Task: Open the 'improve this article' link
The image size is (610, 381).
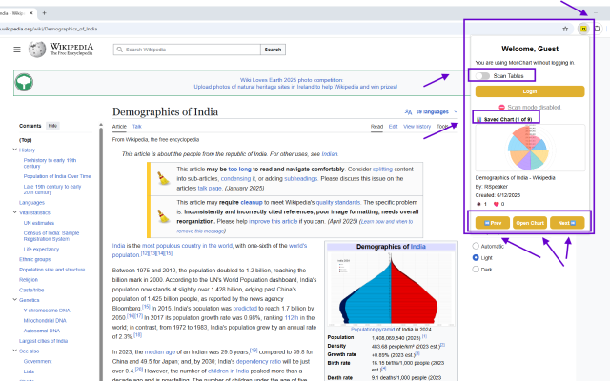Action: (x=274, y=221)
